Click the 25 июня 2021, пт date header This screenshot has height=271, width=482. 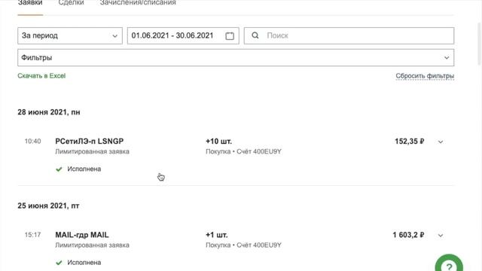48,206
